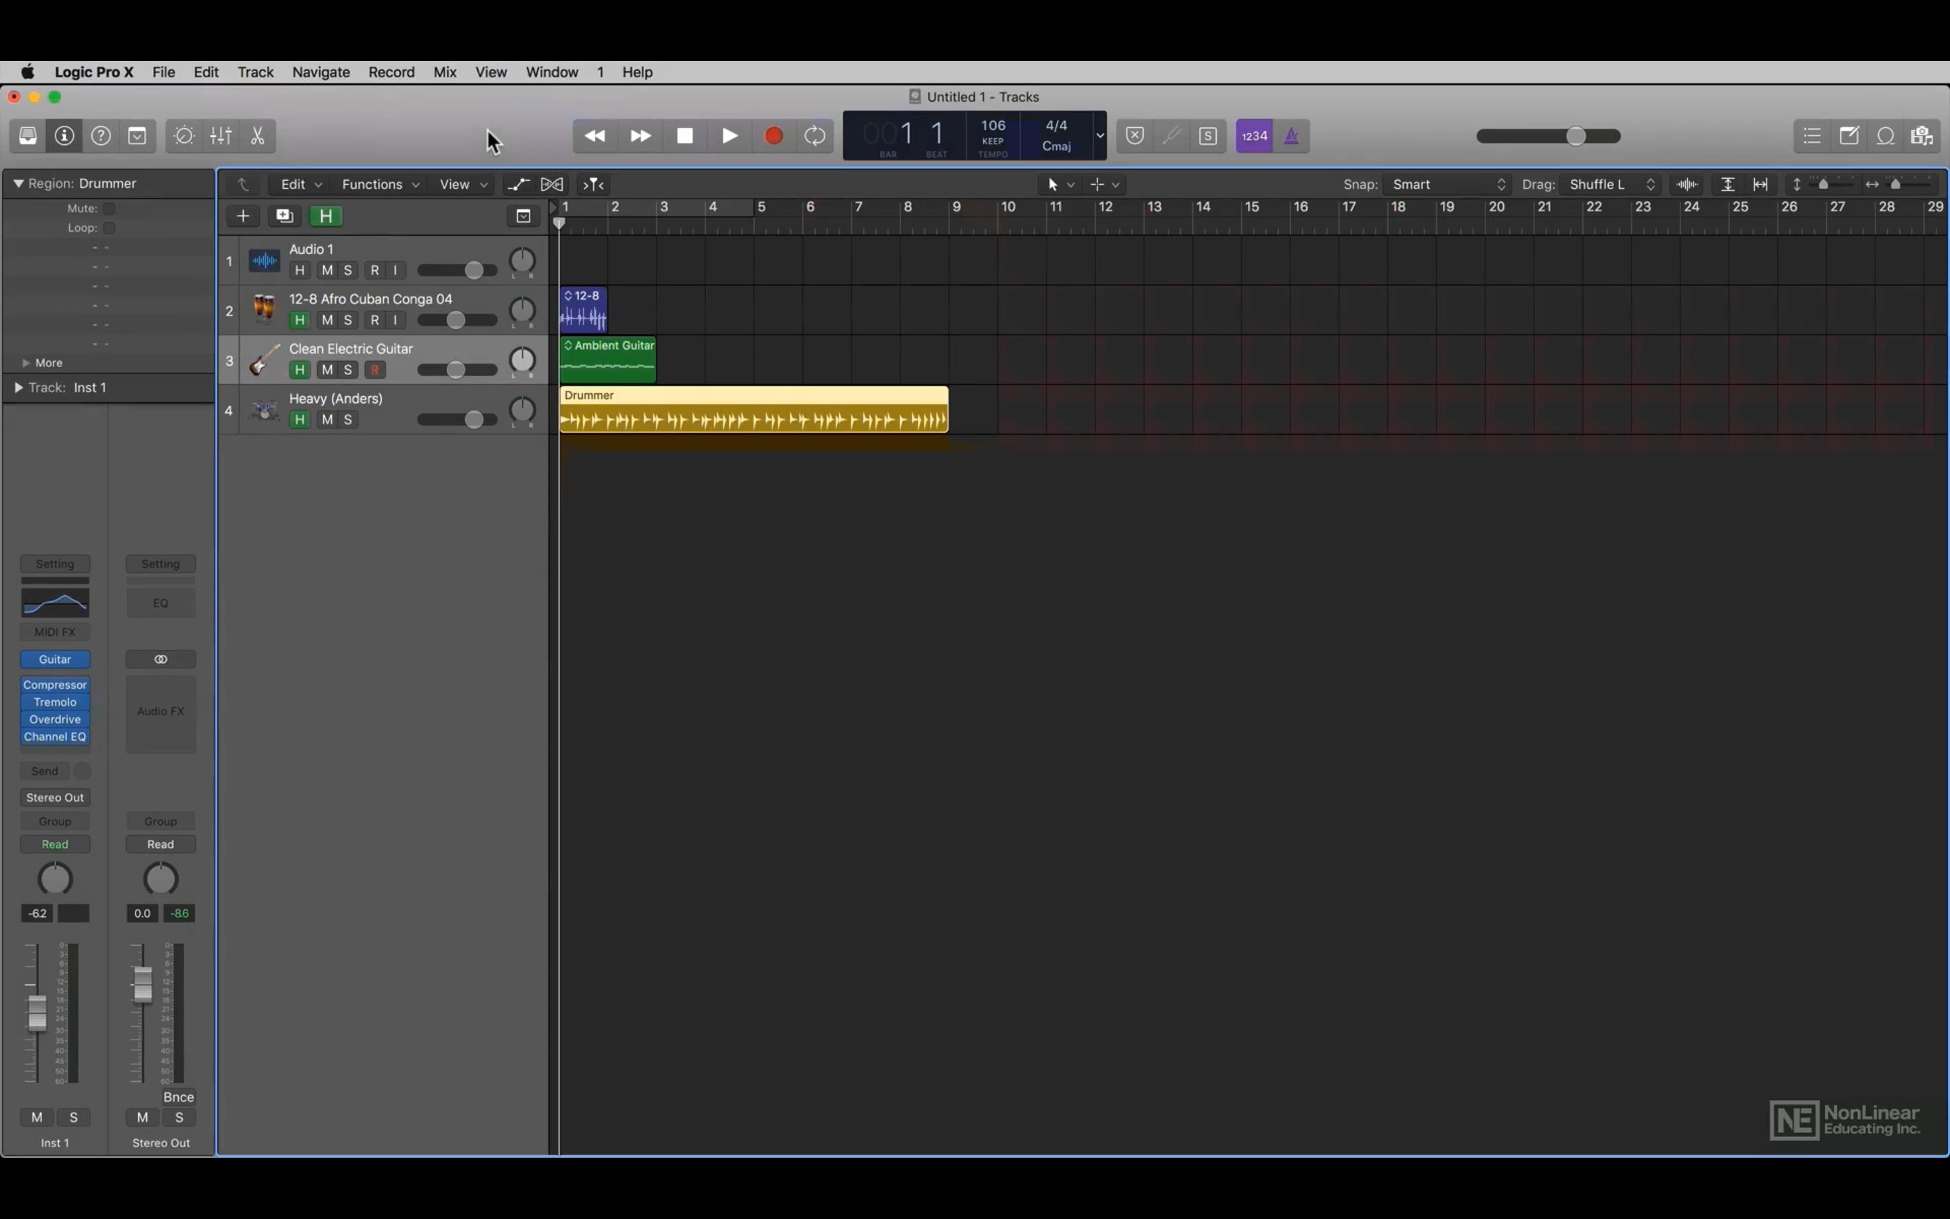Image resolution: width=1950 pixels, height=1219 pixels.
Task: Toggle the Replace mode button
Action: point(1135,136)
